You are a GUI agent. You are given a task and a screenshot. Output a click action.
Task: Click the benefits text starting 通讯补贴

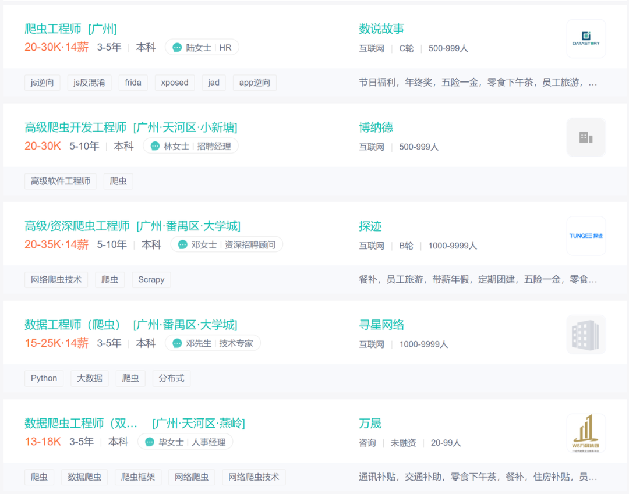478,477
